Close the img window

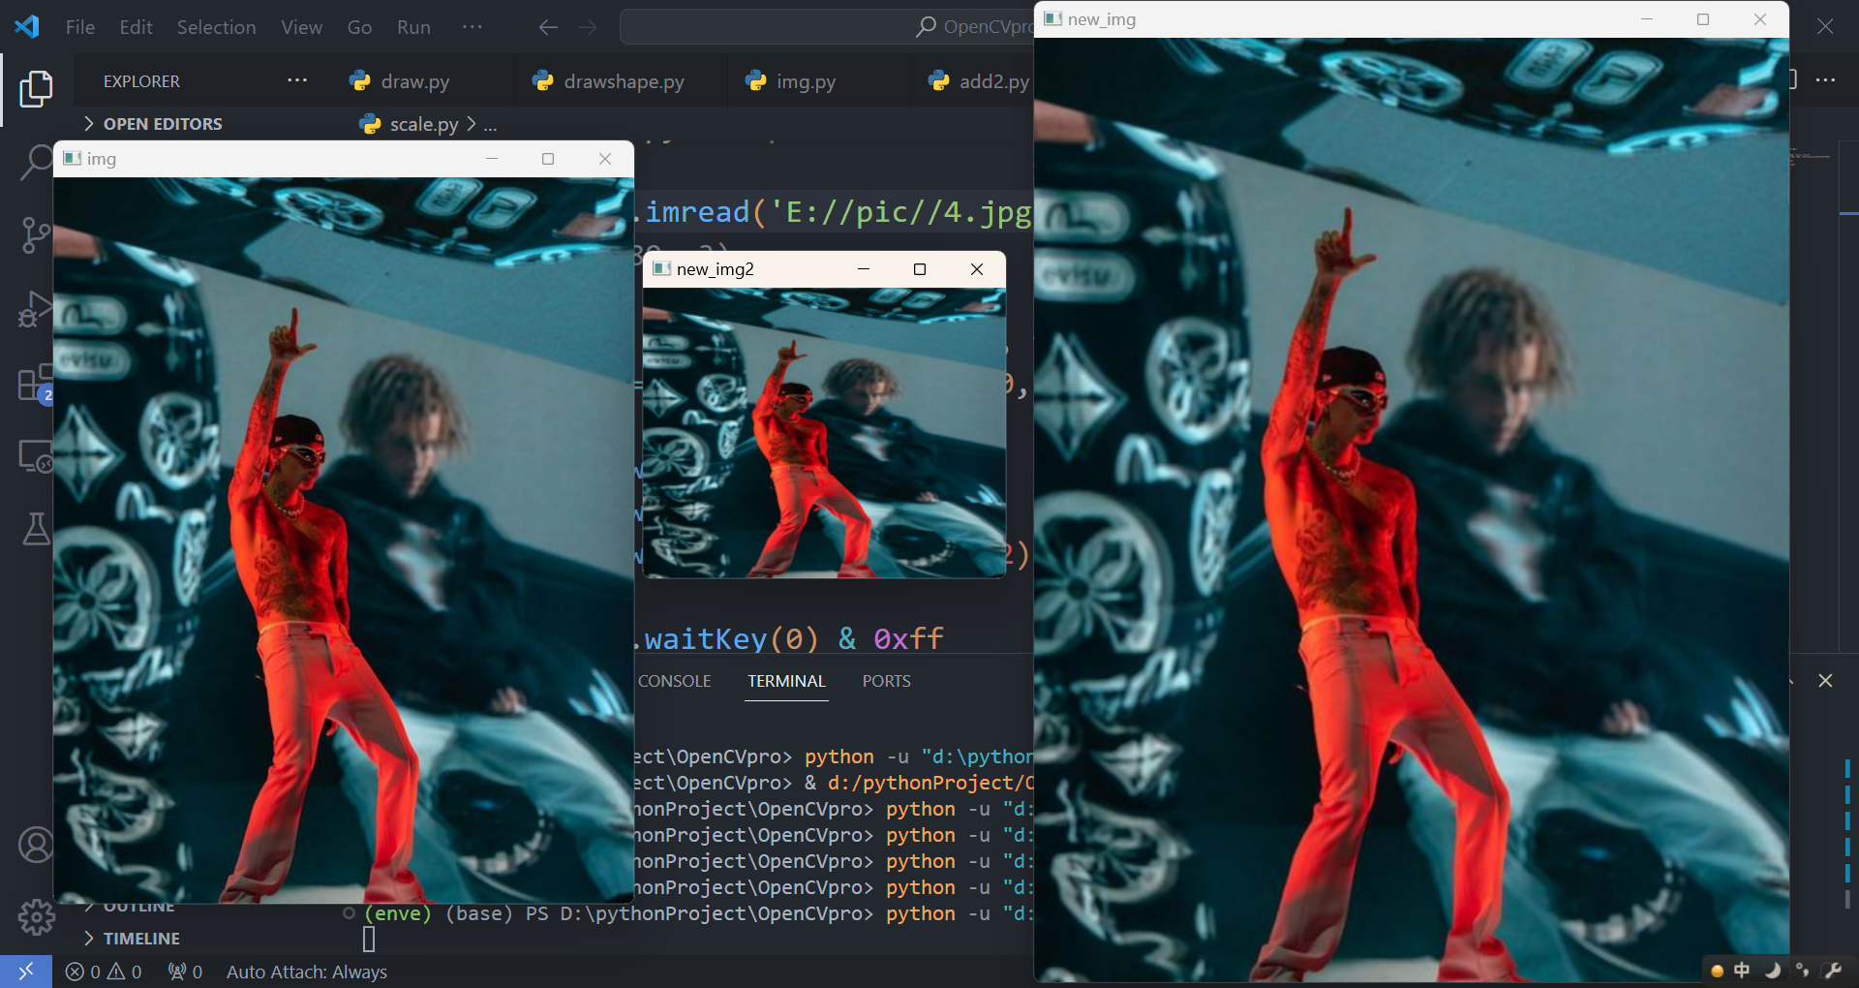[605, 159]
